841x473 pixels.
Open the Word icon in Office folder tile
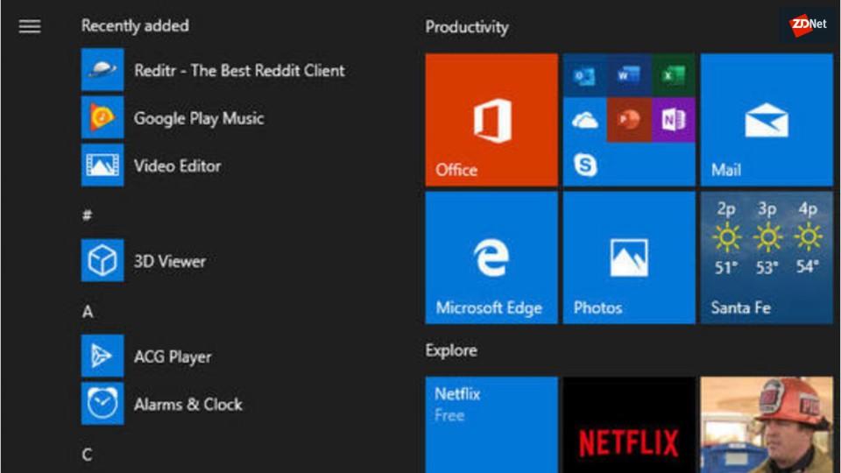point(629,75)
